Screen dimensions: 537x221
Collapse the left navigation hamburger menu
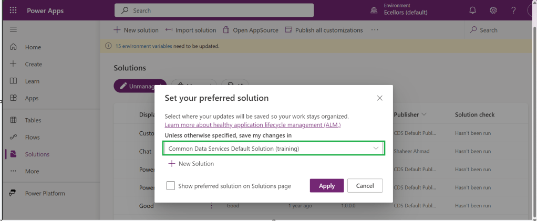pyautogui.click(x=13, y=29)
